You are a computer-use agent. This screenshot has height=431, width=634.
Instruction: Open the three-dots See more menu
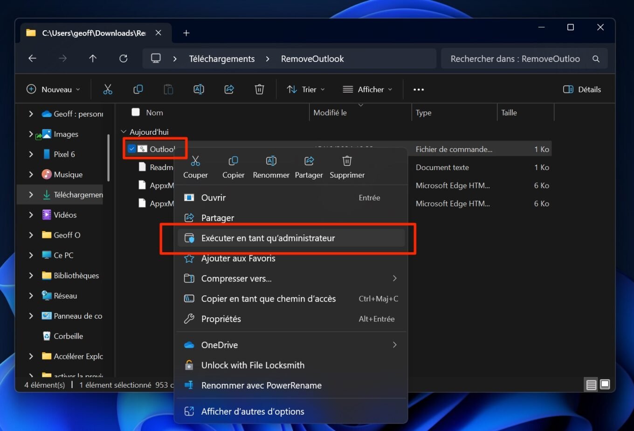tap(419, 89)
